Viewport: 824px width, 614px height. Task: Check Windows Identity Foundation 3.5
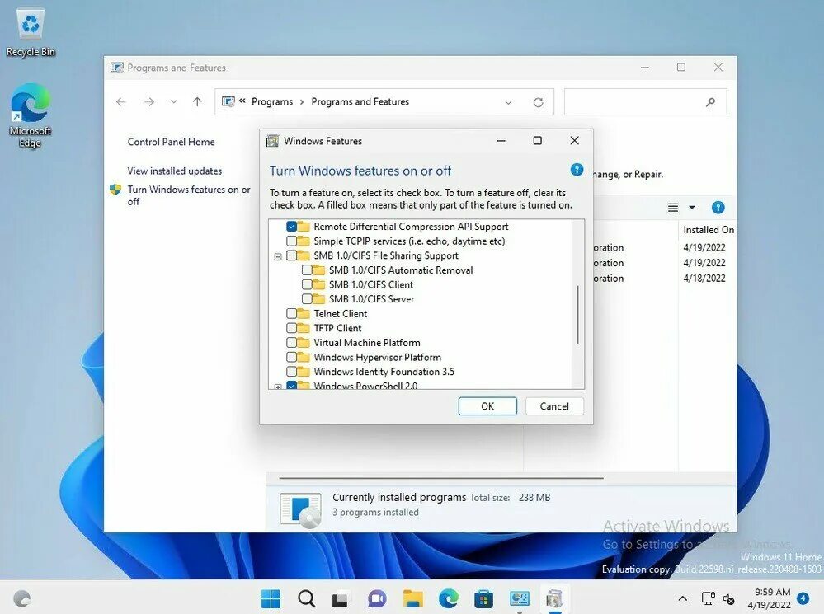pos(292,372)
